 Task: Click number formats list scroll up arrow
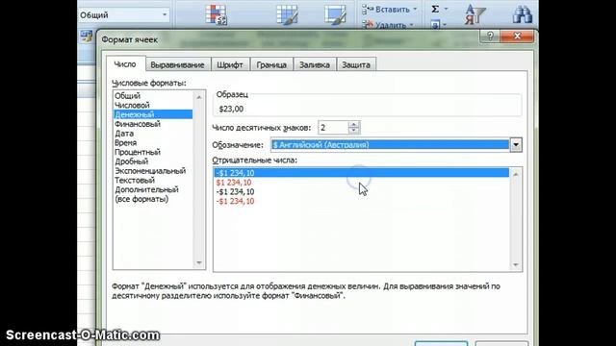(199, 97)
